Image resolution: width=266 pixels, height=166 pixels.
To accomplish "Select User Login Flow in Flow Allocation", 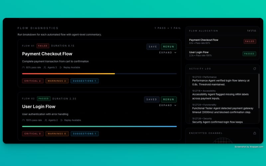I will [222, 54].
